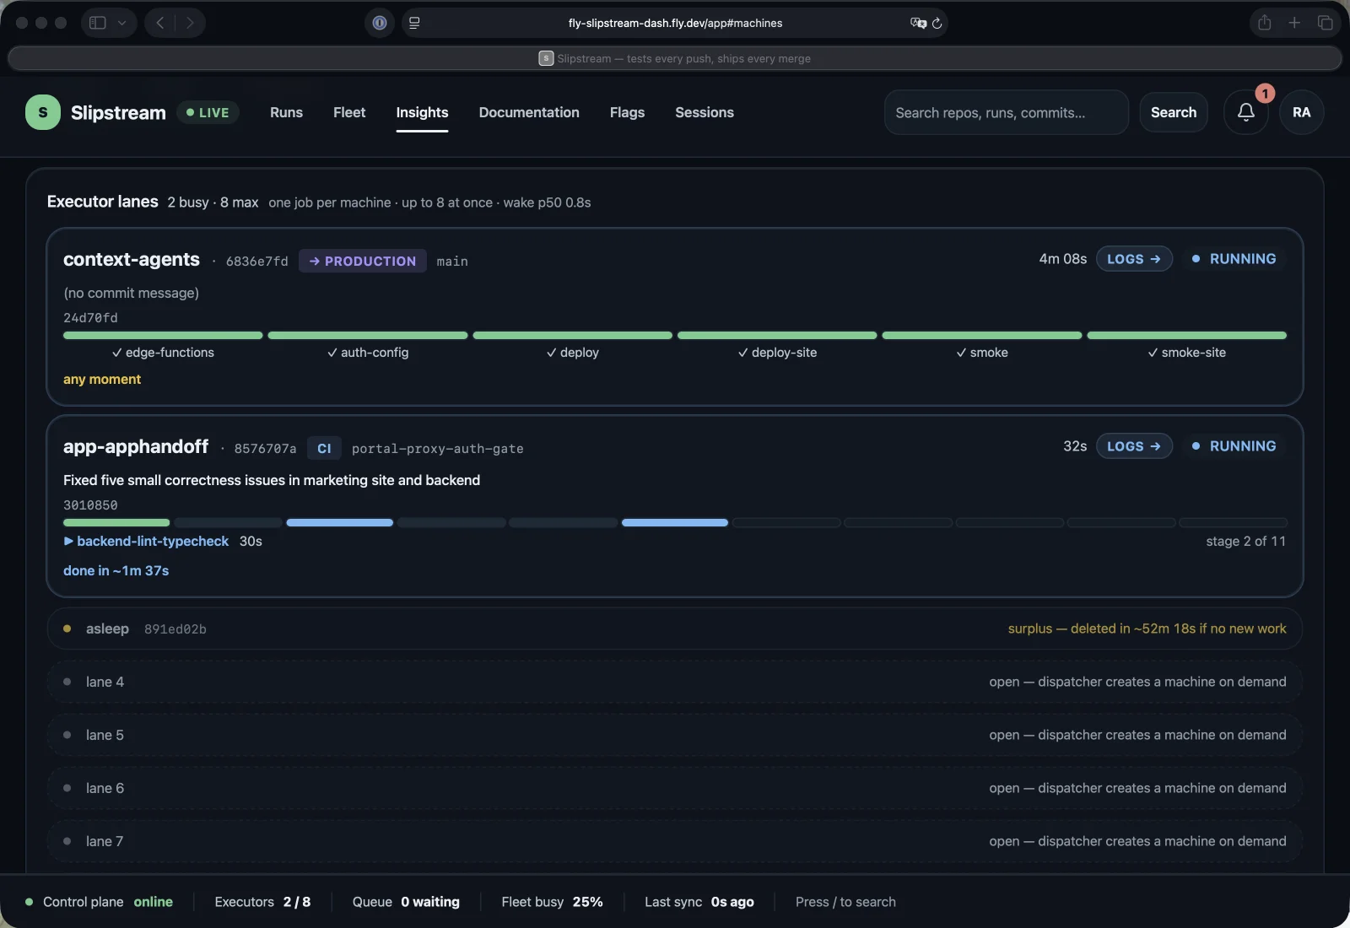Open LOGS for app-apphandoff run
Viewport: 1350px width, 928px height.
(x=1134, y=446)
